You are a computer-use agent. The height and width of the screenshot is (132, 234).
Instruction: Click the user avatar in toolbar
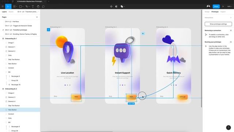click(x=208, y=6)
